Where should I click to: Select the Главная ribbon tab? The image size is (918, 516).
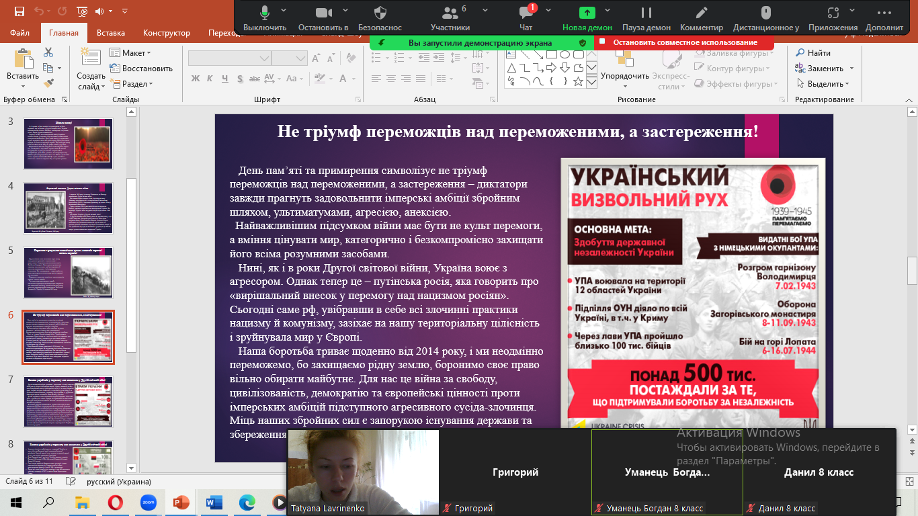point(64,33)
